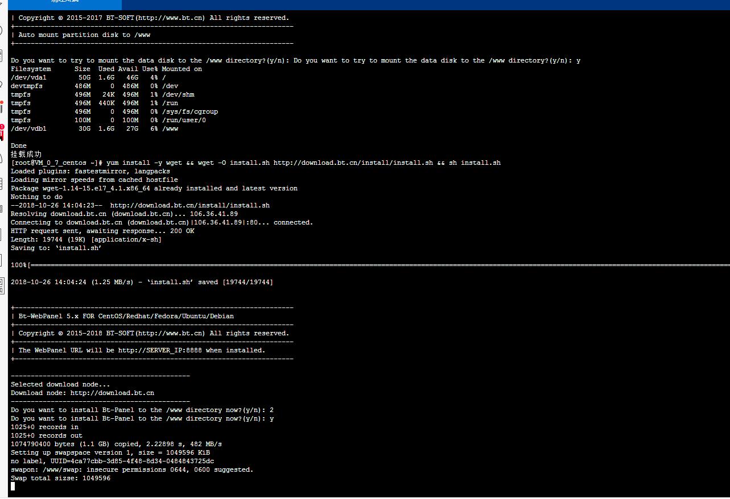Screen dimensions: 730x499
Task: Click the 'Nothing to do' line
Action: tap(37, 197)
